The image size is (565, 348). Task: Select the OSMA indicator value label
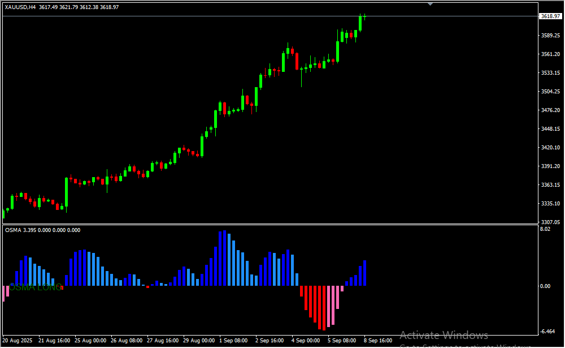click(42, 230)
